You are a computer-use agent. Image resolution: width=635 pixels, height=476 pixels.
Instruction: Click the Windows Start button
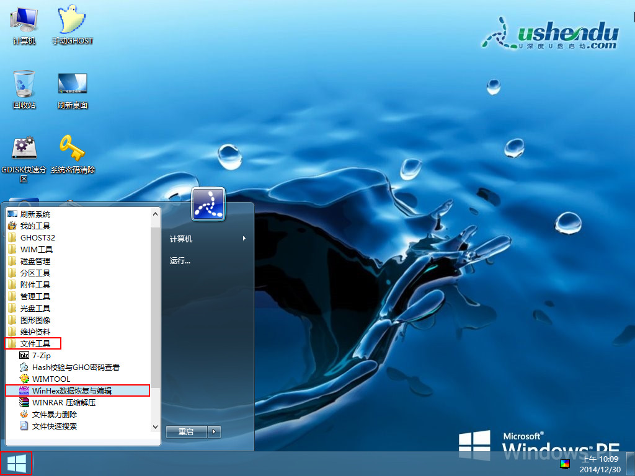pyautogui.click(x=16, y=464)
